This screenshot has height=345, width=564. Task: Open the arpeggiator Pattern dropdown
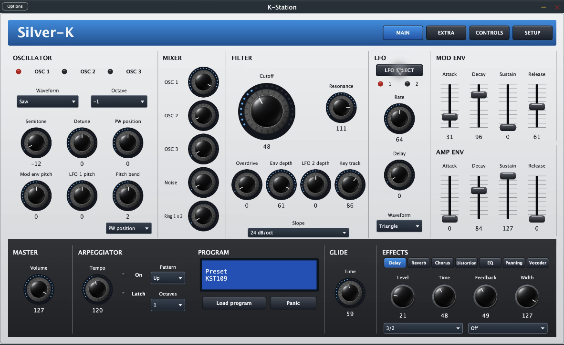[168, 278]
